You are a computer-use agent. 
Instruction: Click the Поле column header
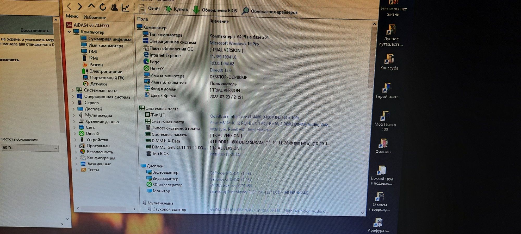pyautogui.click(x=142, y=19)
